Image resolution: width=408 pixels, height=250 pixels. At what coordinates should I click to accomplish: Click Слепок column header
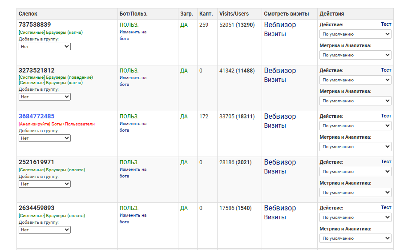[29, 14]
